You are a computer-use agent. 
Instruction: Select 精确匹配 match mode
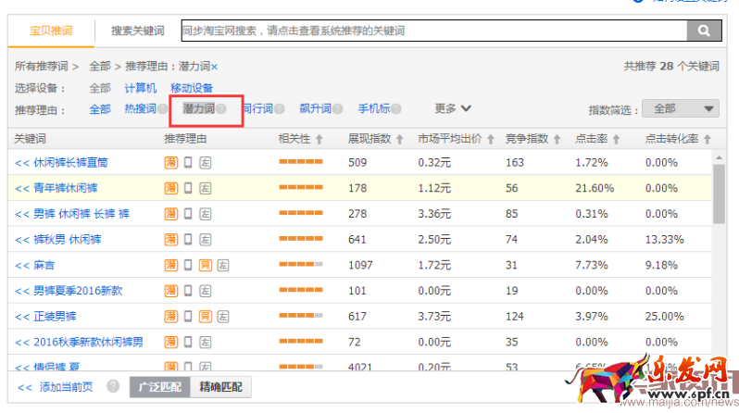coord(220,386)
